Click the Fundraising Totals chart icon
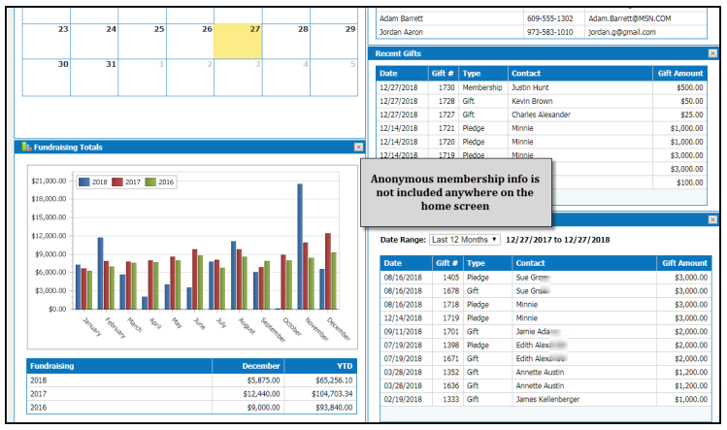 point(26,147)
